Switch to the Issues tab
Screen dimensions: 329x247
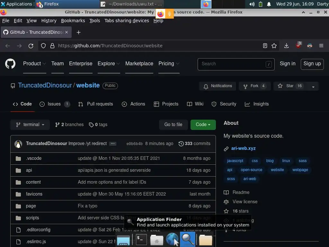coord(55,104)
